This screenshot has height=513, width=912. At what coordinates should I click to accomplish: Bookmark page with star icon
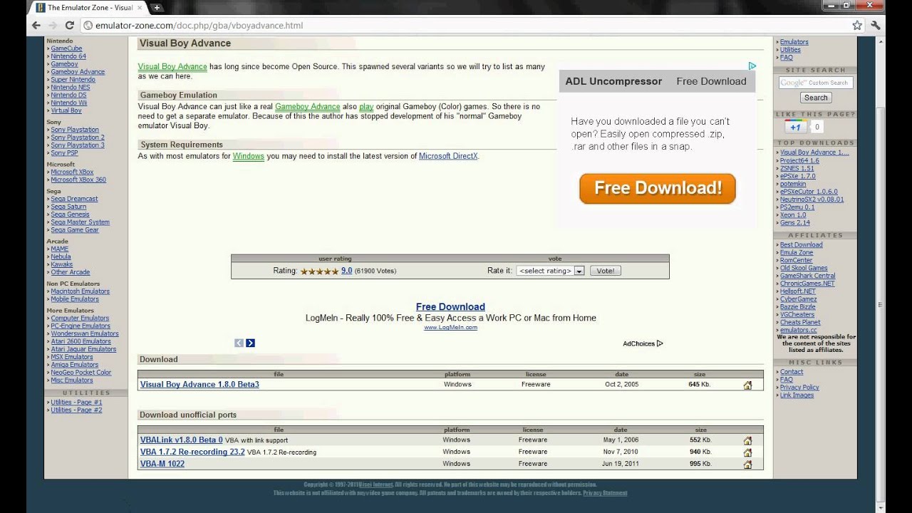coord(857,25)
